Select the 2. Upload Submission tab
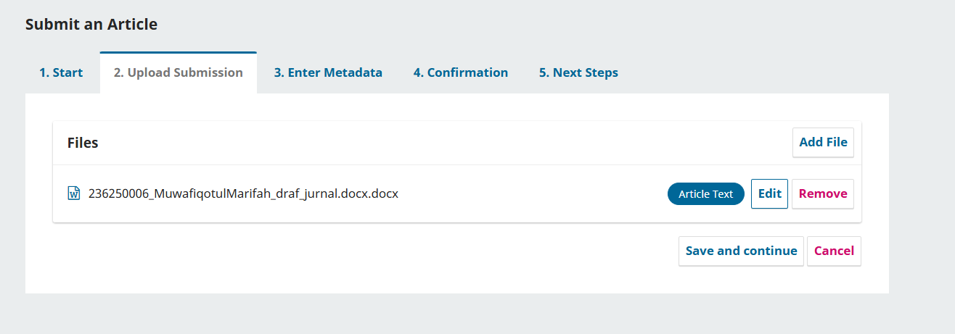 click(x=178, y=72)
